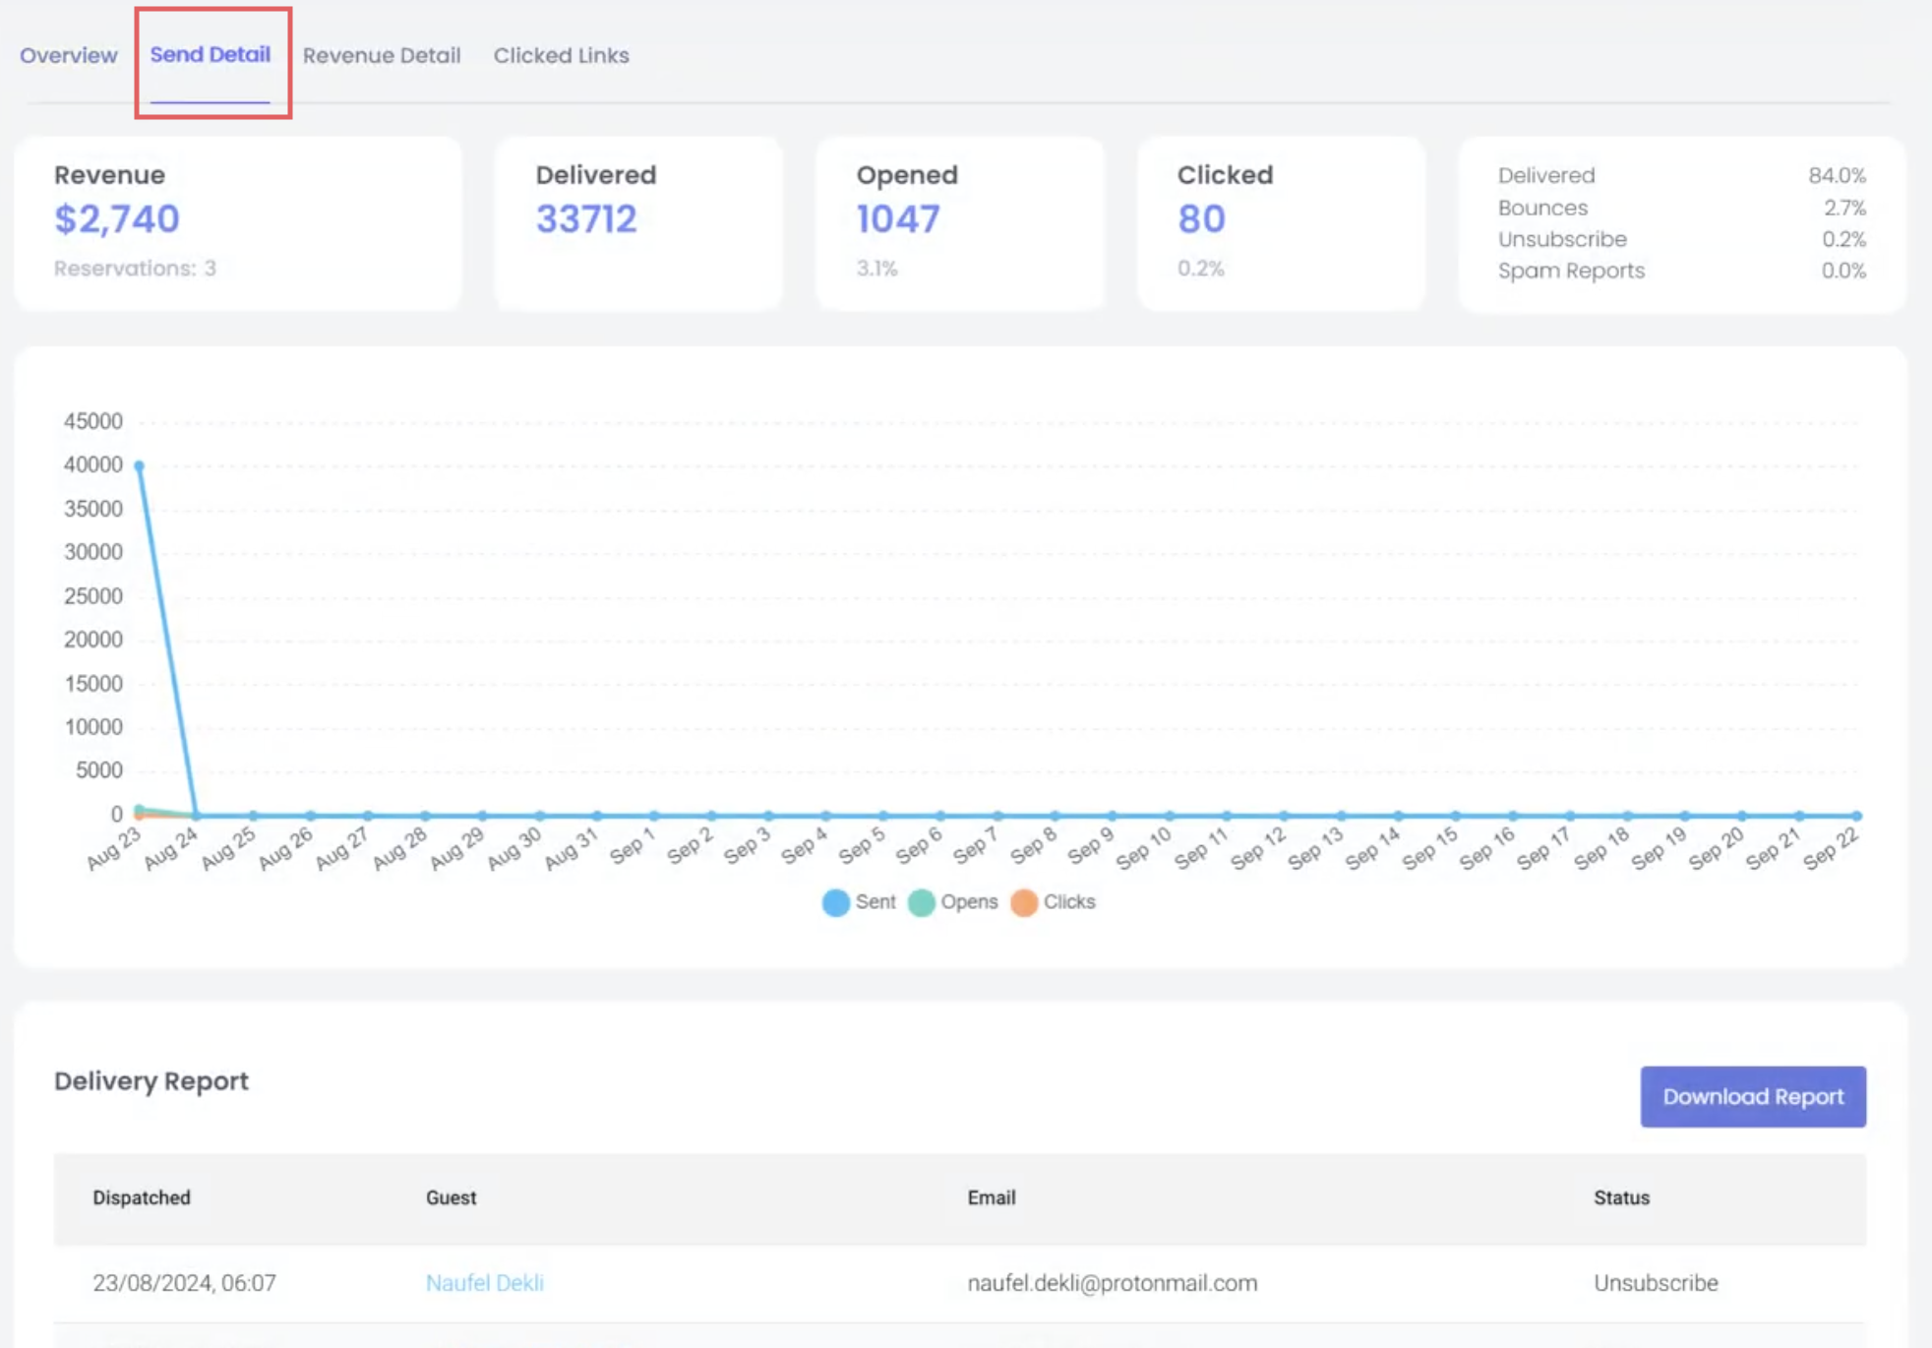Click the Guest column header
Image resolution: width=1932 pixels, height=1348 pixels.
451,1197
